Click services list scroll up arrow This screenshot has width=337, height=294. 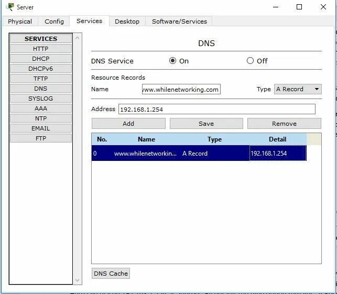pos(78,38)
